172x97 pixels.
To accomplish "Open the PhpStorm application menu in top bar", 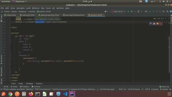I will (x=20, y=1).
